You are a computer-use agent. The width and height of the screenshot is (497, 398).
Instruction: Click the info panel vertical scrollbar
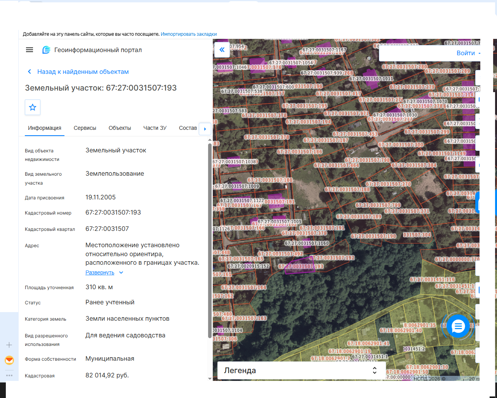(210, 241)
